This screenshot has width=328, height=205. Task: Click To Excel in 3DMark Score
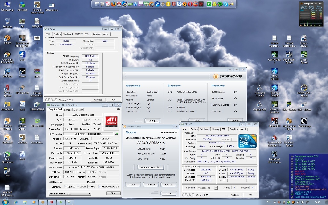[151, 185]
